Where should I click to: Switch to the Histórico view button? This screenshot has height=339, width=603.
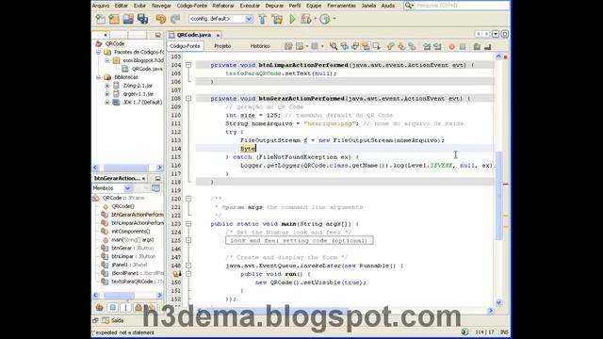tap(260, 46)
